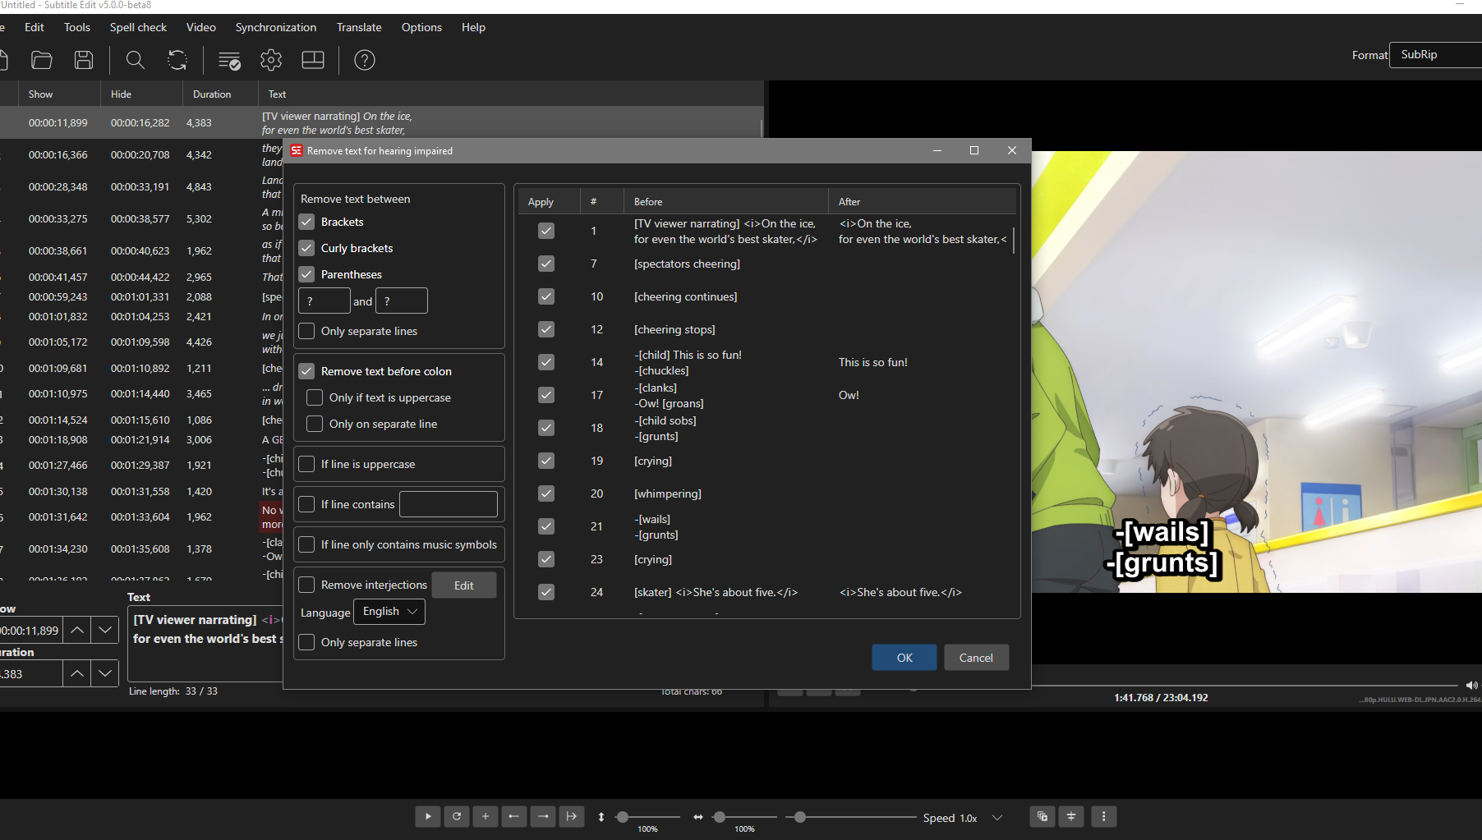
Task: Toggle Remove text before colon
Action: point(306,371)
